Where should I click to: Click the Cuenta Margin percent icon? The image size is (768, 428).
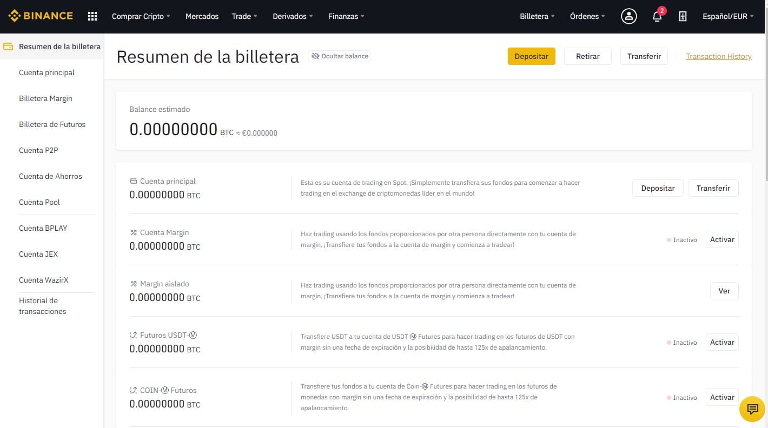click(x=134, y=232)
